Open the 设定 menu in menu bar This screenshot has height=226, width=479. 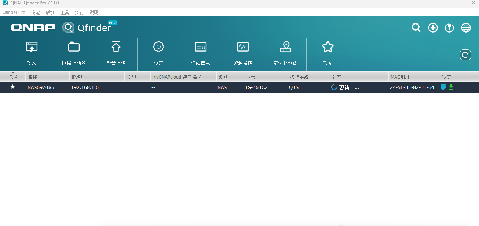point(36,12)
